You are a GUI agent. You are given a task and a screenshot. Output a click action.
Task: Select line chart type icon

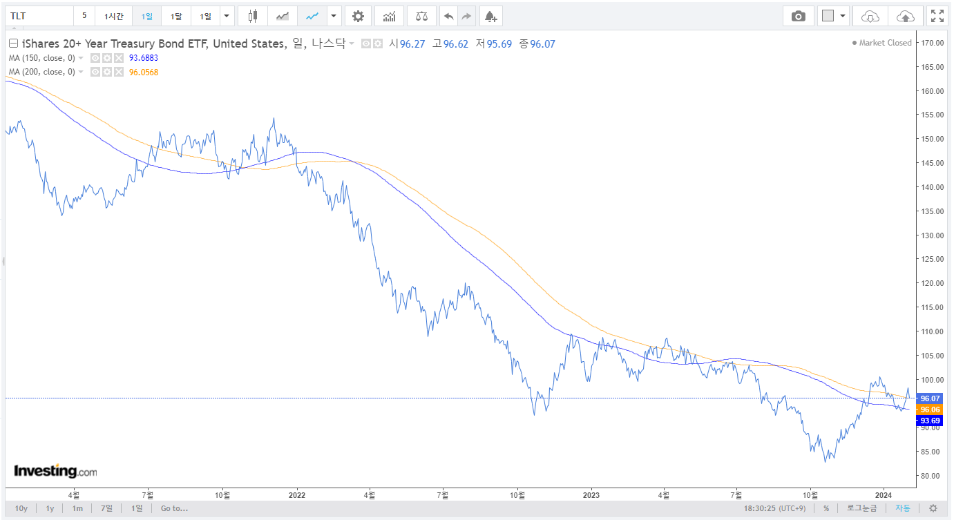(x=312, y=16)
